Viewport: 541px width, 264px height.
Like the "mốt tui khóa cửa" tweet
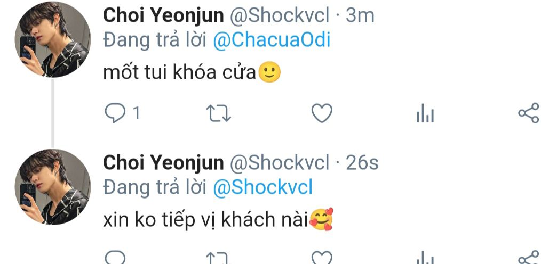click(321, 113)
